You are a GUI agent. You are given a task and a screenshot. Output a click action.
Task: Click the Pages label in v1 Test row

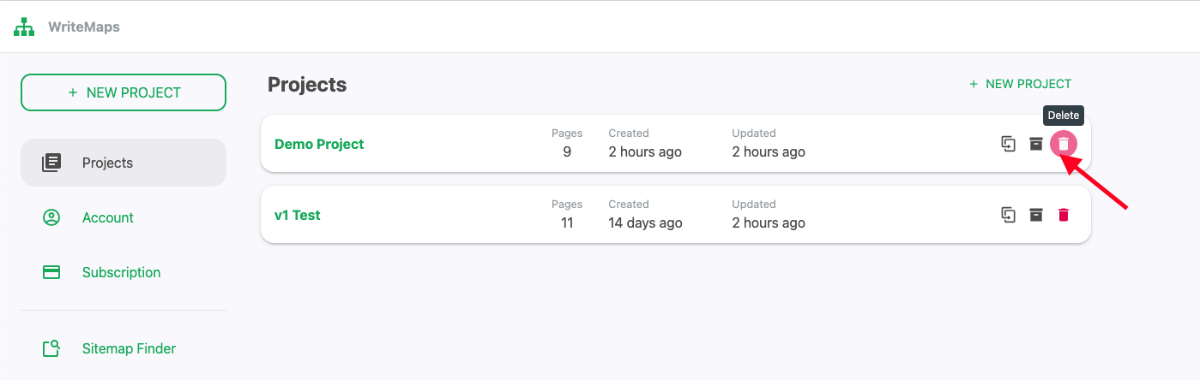coord(567,204)
